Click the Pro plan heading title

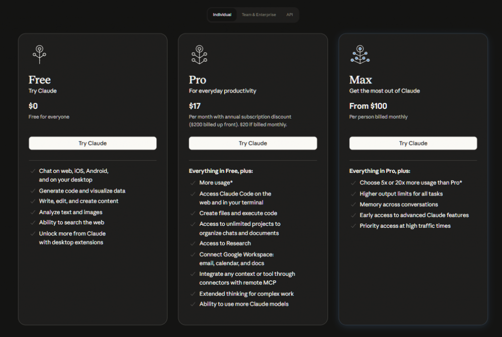coord(198,80)
